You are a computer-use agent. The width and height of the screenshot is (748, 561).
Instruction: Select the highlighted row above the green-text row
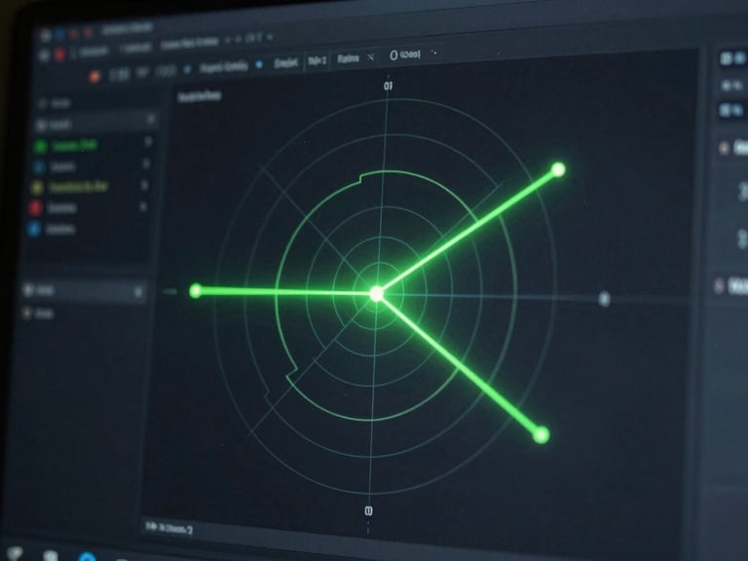(x=95, y=124)
